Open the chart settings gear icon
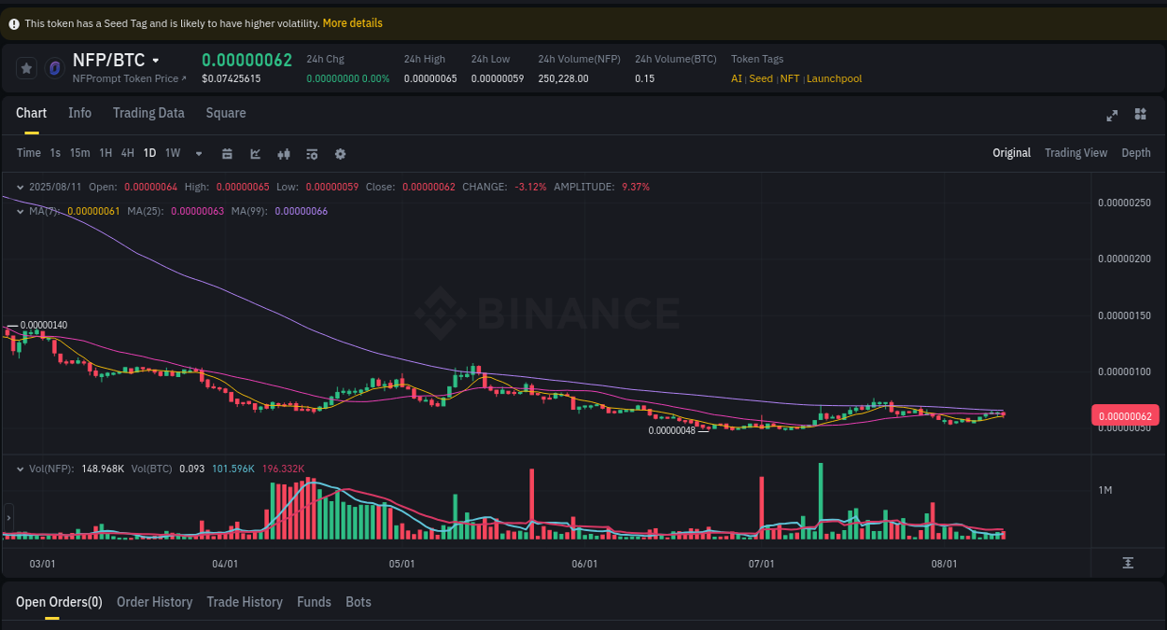 pos(340,153)
